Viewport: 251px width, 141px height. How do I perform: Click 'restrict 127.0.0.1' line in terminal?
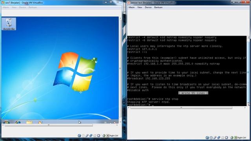(142, 49)
